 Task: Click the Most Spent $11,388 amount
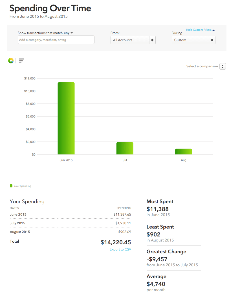pos(158,209)
